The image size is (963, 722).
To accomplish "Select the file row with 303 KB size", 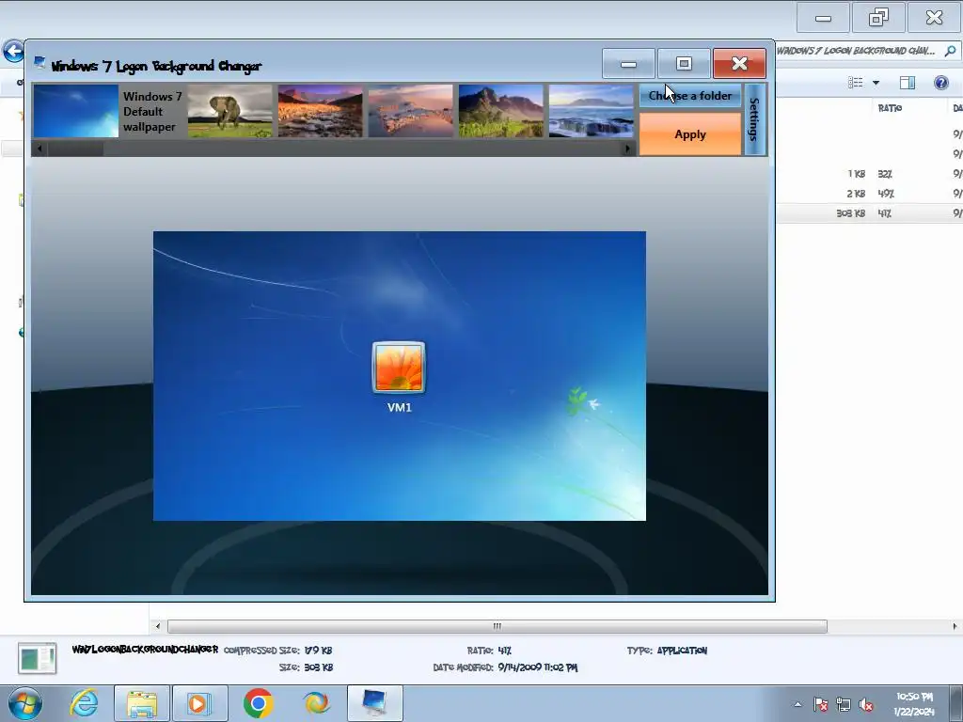I will pos(869,213).
